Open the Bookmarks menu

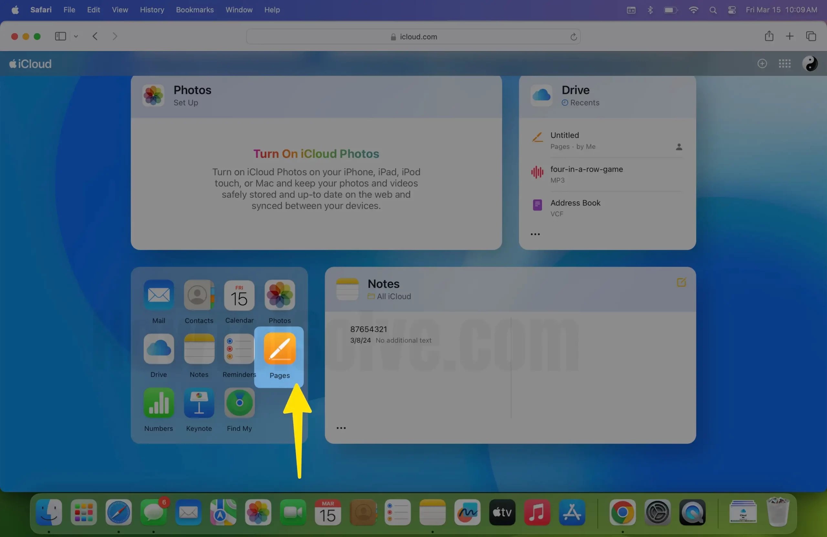tap(194, 10)
